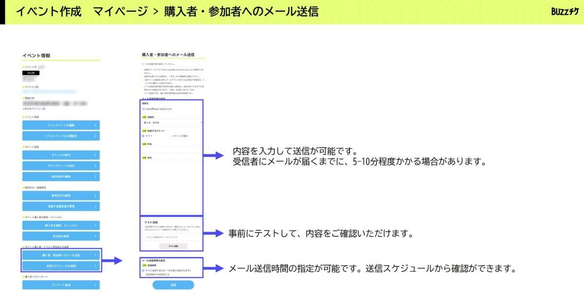The height and width of the screenshot is (304, 584).
Task: Open イベントページの公開設定 settings
Action: click(61, 136)
